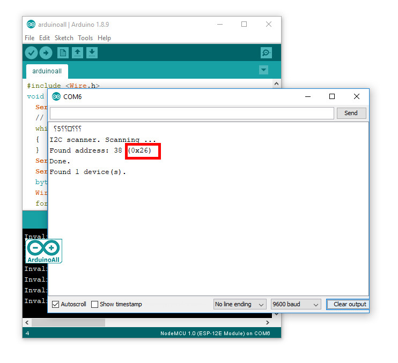The height and width of the screenshot is (363, 398).
Task: Create a new sketch with New icon
Action: 63,53
